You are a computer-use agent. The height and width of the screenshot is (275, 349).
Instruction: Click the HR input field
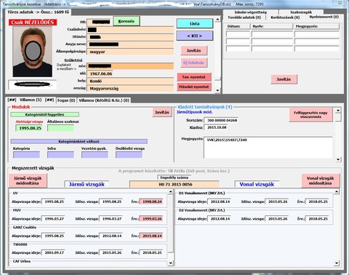(x=99, y=22)
